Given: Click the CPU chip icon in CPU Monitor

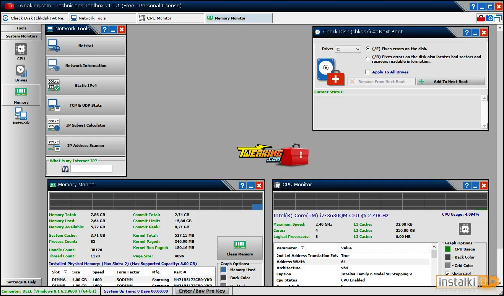Looking at the screenshot, I should point(465,229).
